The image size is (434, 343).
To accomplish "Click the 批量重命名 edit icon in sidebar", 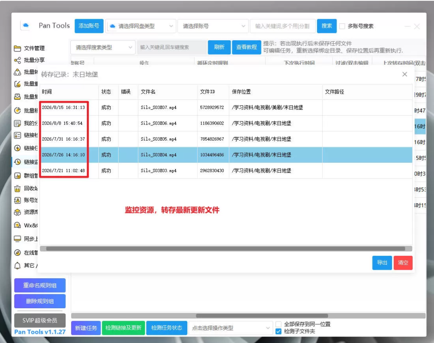I will pos(17,84).
